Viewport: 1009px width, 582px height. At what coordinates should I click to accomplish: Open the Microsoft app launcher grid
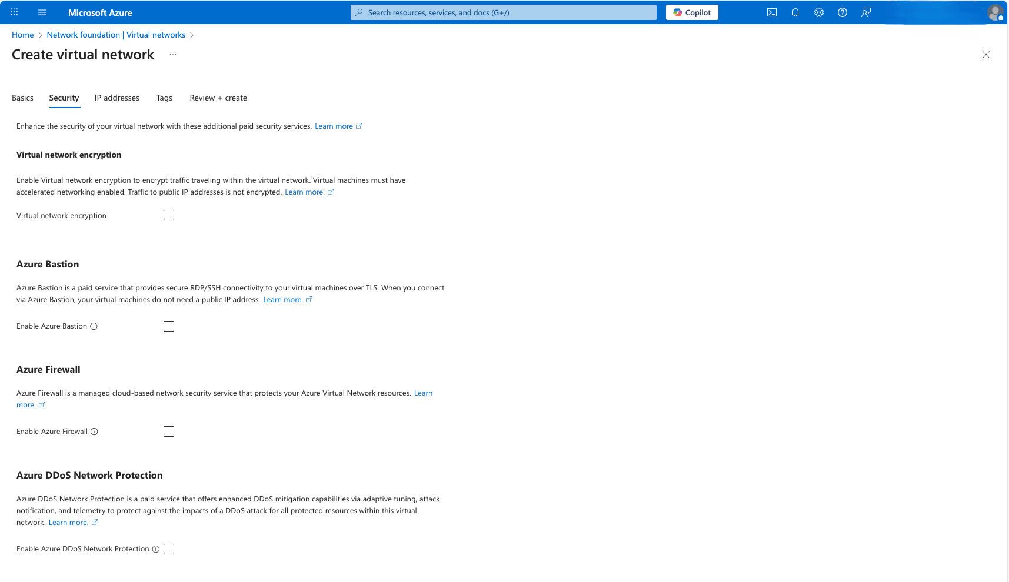14,12
